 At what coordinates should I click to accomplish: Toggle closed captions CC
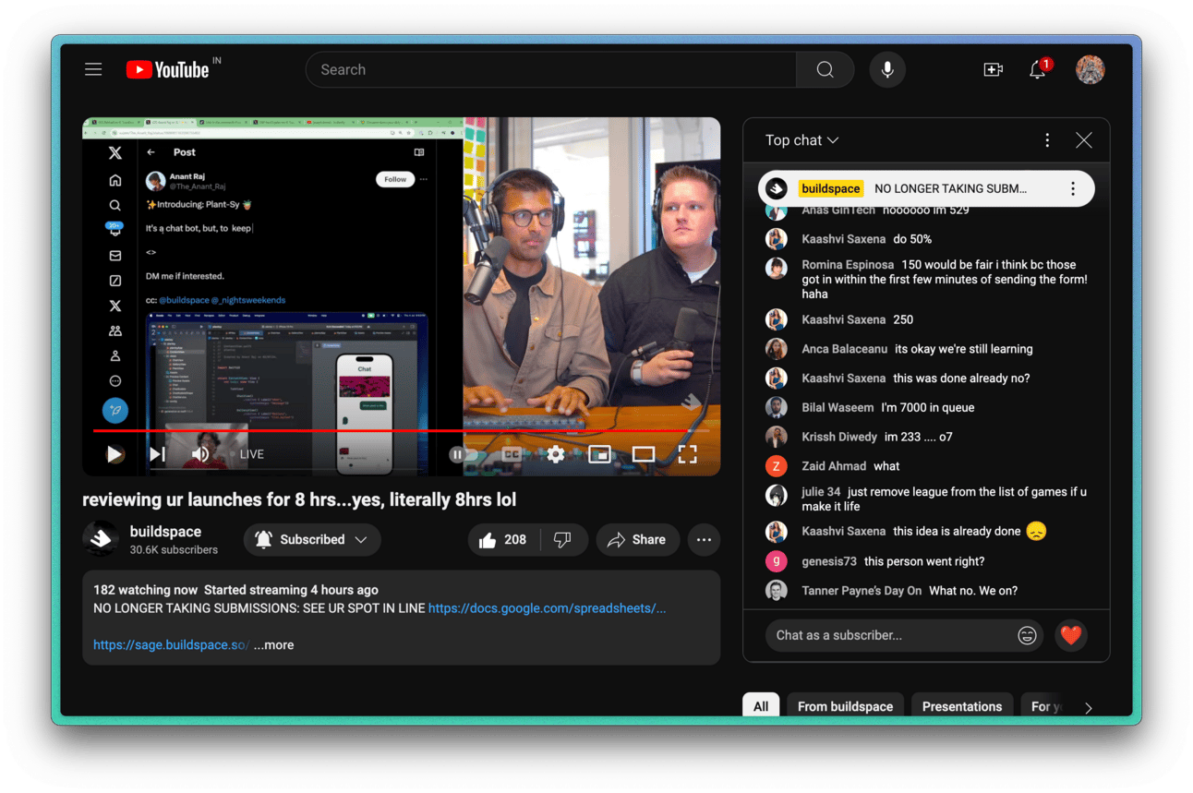(512, 454)
